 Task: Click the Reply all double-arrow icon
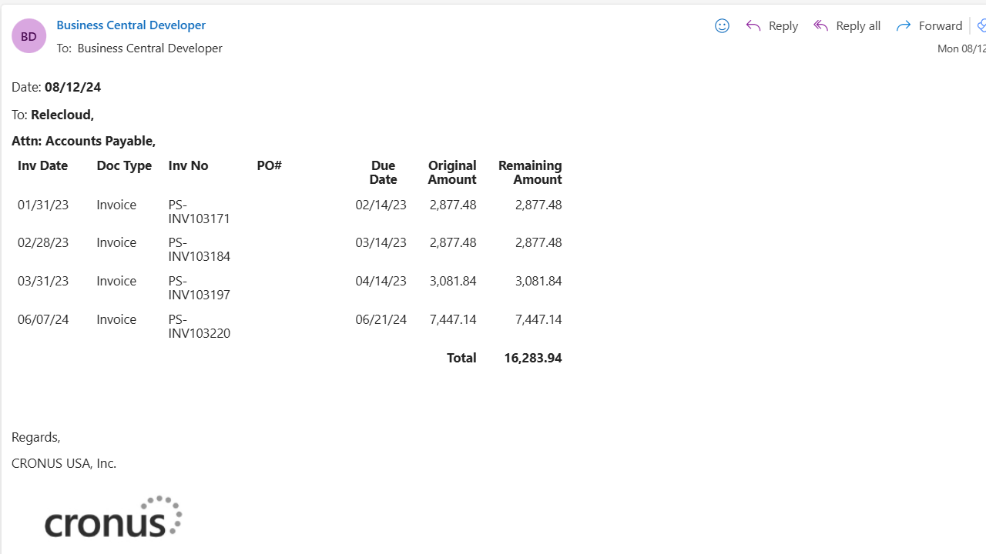821,25
